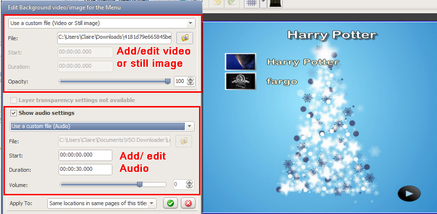This screenshot has width=437, height=214.
Task: Click the audio Duration field 00:00:30.000
Action: (86, 169)
